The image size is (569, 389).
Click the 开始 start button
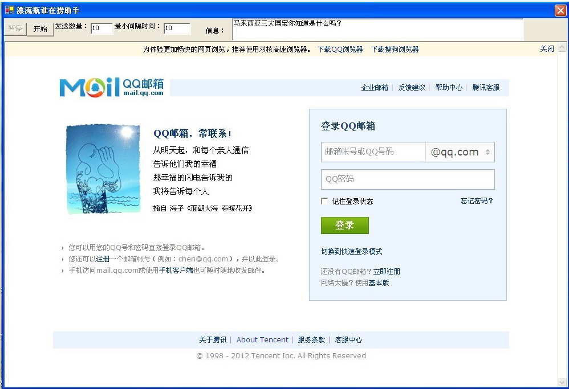(x=39, y=29)
